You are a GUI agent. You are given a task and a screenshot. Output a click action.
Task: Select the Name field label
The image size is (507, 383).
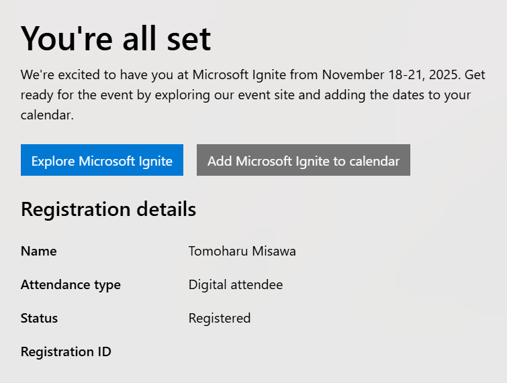[x=39, y=252]
